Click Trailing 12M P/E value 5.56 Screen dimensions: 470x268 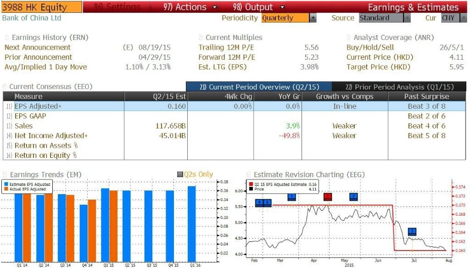point(312,47)
